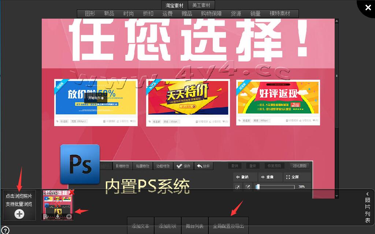Image resolution: width=375 pixels, height=234 pixels.
Task: Click the plus icon to browse photos
Action: pyautogui.click(x=19, y=214)
